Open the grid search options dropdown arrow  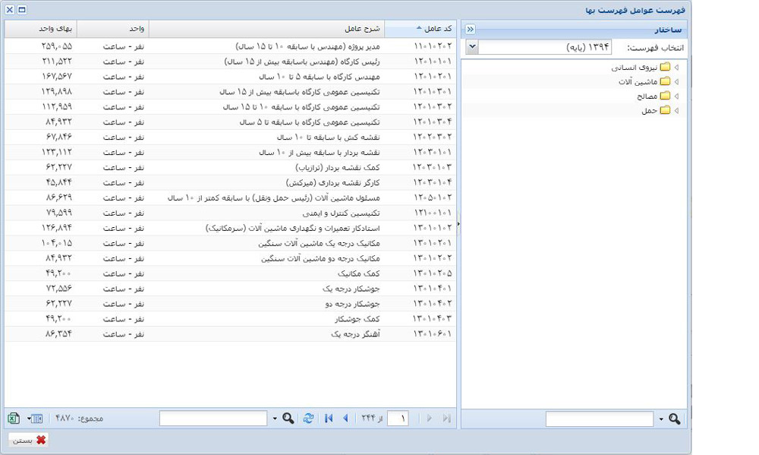point(275,419)
